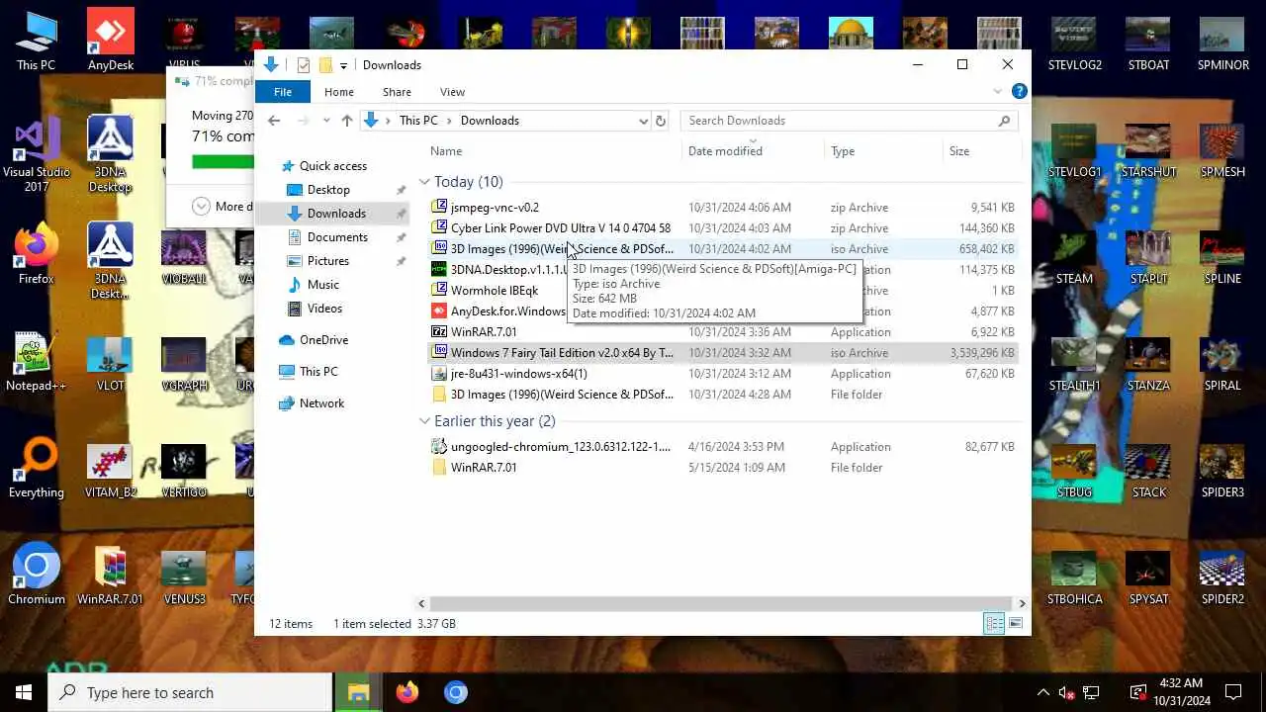Select the STARSHUT desktop icon
Image resolution: width=1266 pixels, height=712 pixels.
pyautogui.click(x=1148, y=150)
